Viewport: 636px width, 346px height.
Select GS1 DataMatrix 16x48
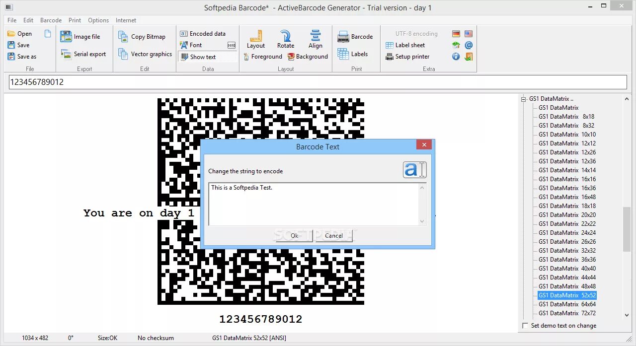567,197
